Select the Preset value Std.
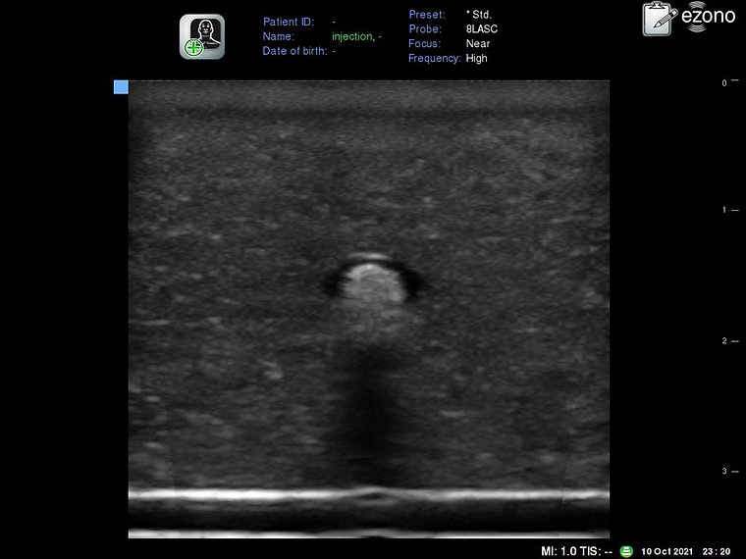Screen dimensions: 746x559 pos(479,15)
